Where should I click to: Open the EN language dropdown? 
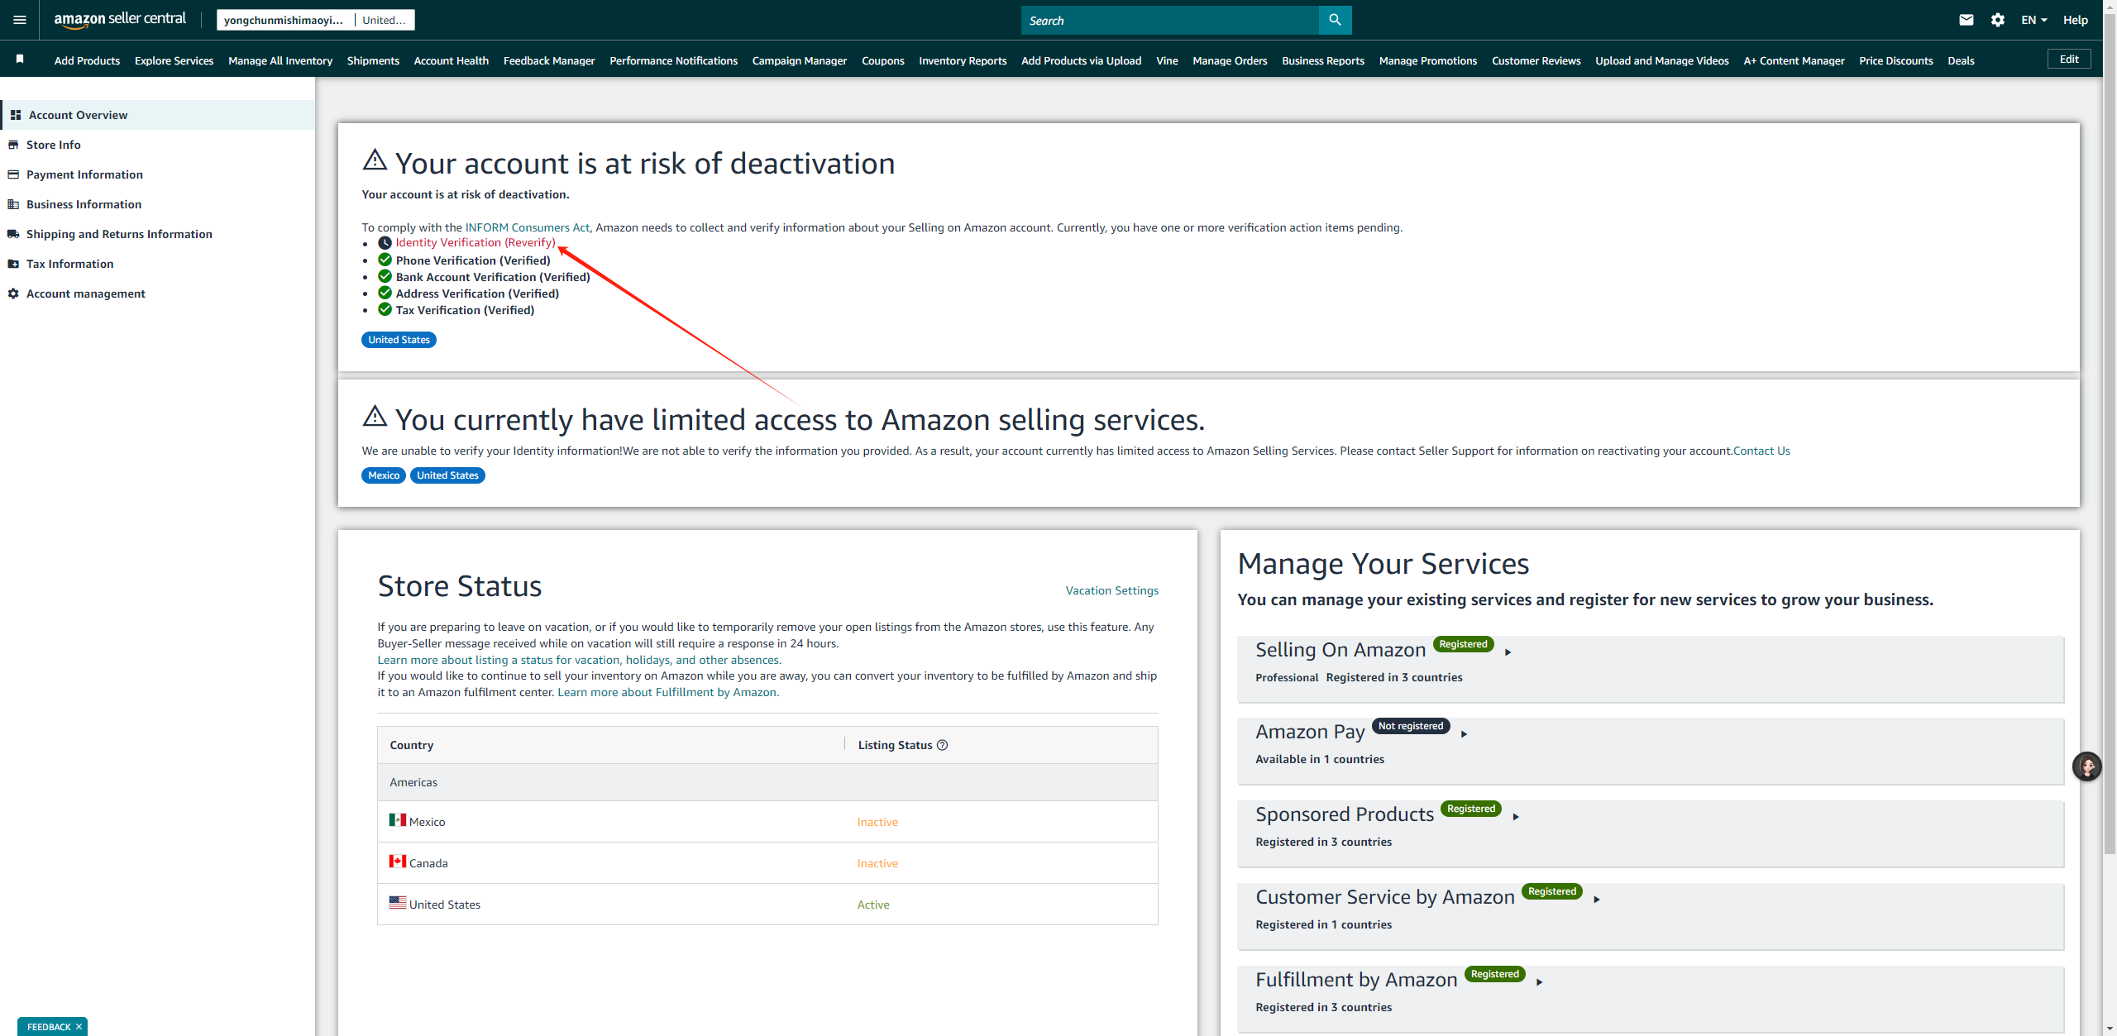[x=2033, y=20]
